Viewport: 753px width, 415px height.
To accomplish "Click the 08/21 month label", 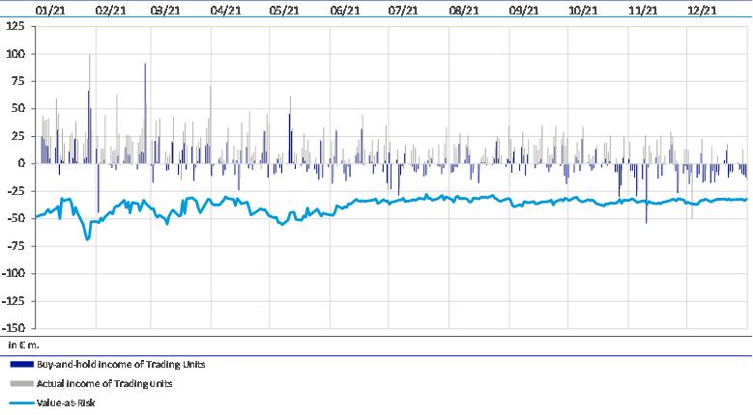I will point(463,10).
